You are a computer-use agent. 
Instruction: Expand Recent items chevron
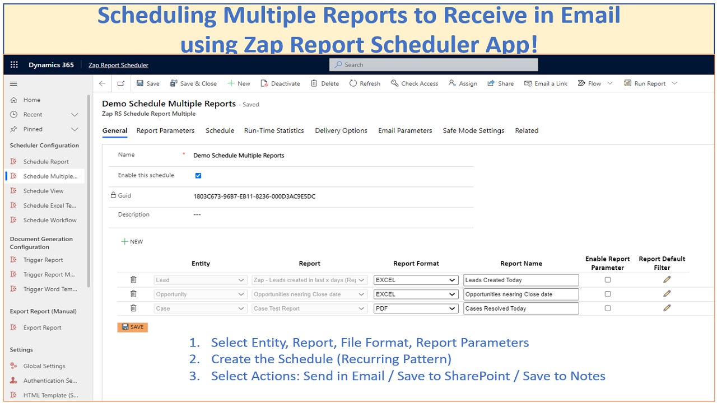[x=75, y=114]
